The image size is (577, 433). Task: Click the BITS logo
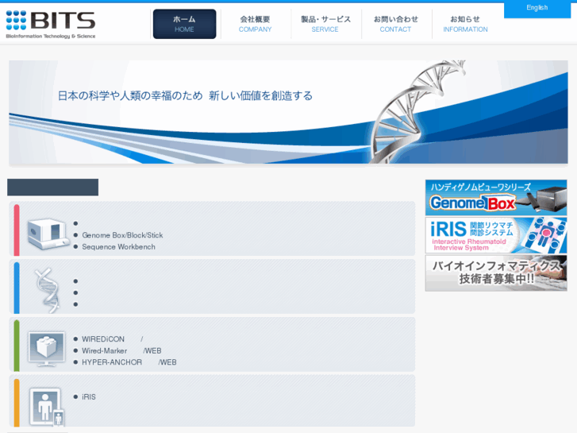(51, 25)
